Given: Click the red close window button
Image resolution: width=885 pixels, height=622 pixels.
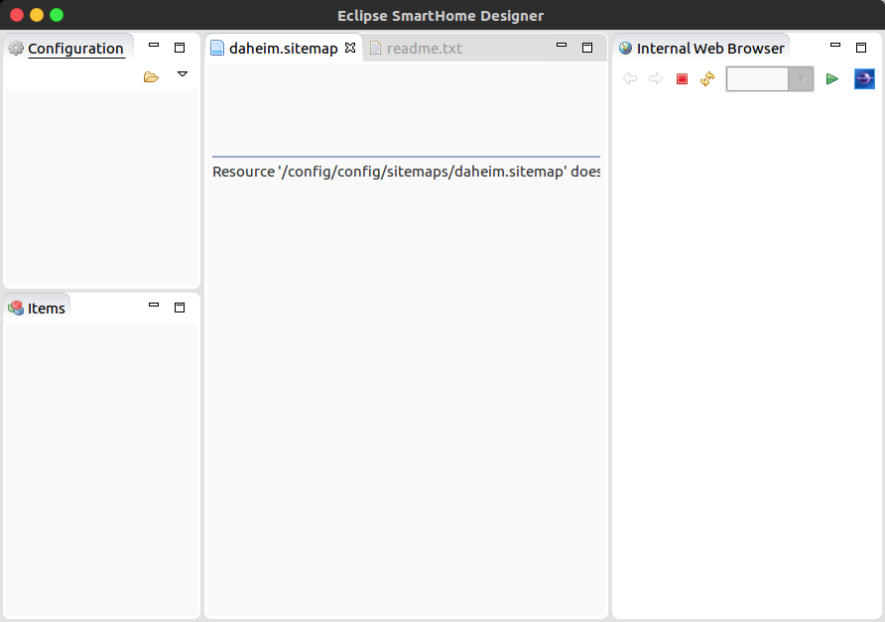Looking at the screenshot, I should 17,15.
